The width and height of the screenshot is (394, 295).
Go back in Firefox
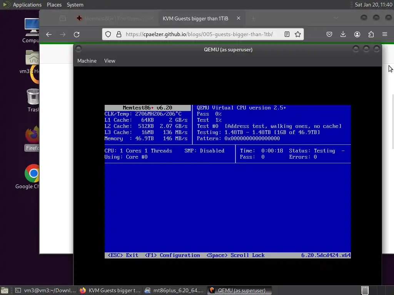pos(49,34)
